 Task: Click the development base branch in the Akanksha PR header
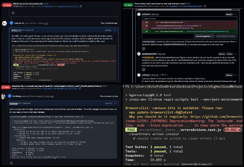click(47, 88)
